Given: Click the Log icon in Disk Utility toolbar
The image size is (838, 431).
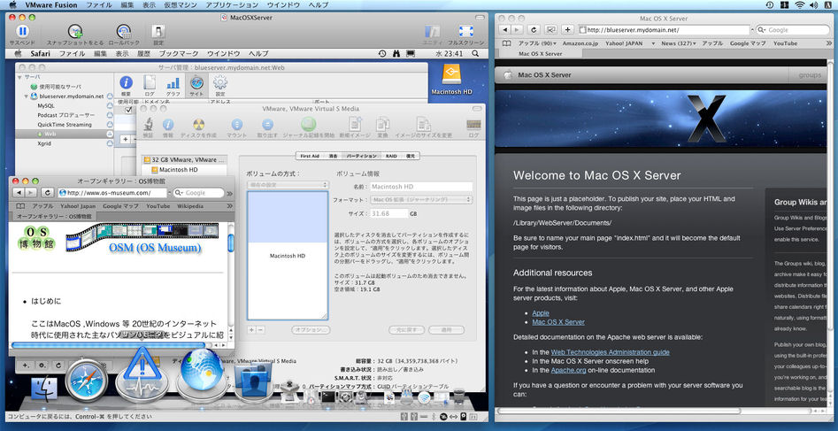Looking at the screenshot, I should [473, 125].
